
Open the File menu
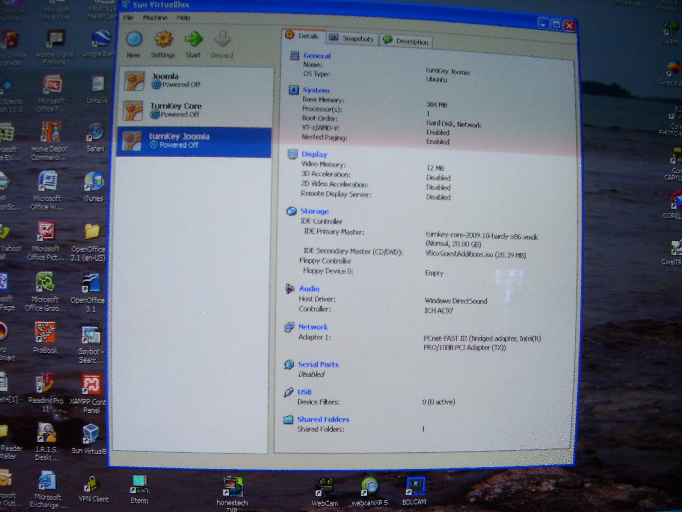(128, 17)
